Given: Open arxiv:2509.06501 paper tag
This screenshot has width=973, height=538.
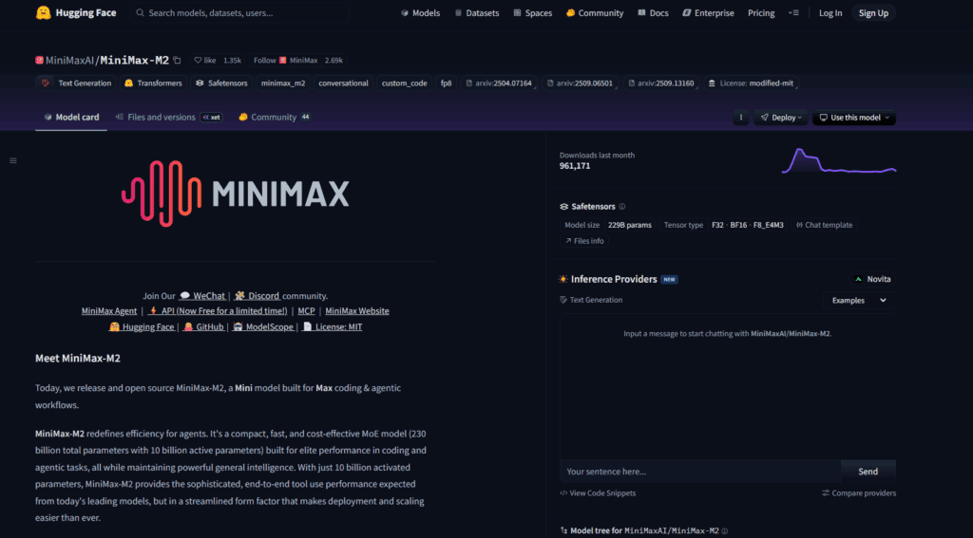Looking at the screenshot, I should pyautogui.click(x=581, y=83).
